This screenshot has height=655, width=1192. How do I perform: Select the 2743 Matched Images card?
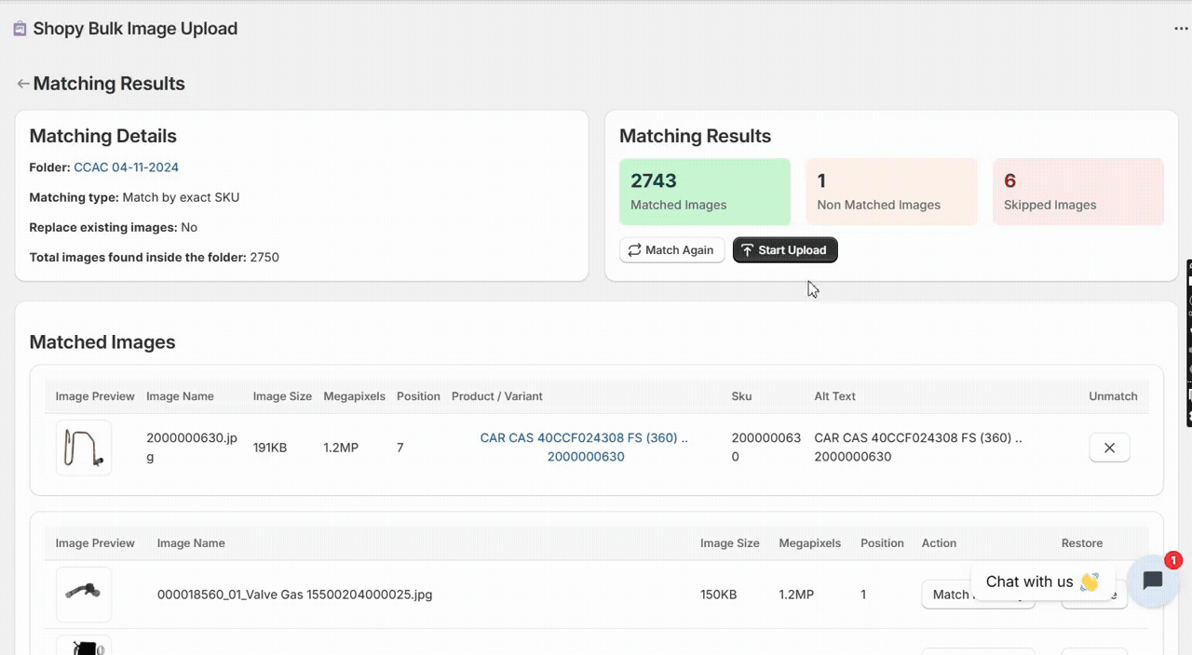coord(705,192)
